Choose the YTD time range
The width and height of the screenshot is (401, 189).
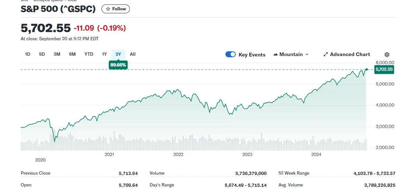coord(89,54)
